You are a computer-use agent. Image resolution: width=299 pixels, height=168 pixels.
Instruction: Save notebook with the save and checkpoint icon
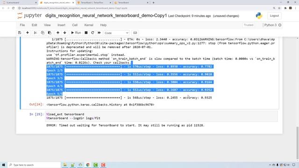(20, 33)
